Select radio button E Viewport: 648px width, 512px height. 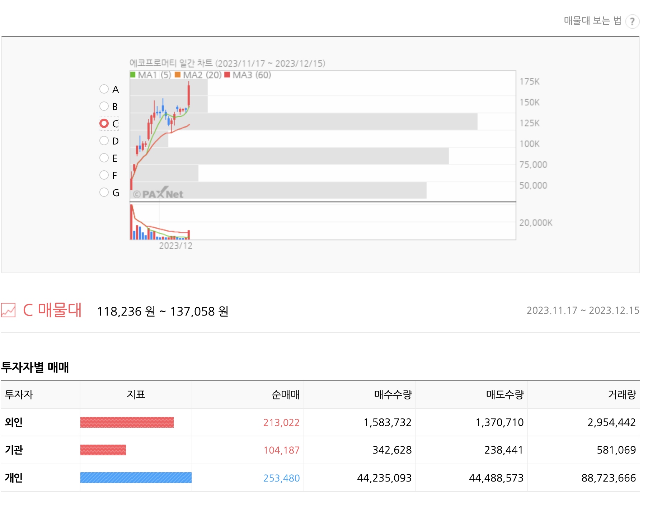click(104, 158)
